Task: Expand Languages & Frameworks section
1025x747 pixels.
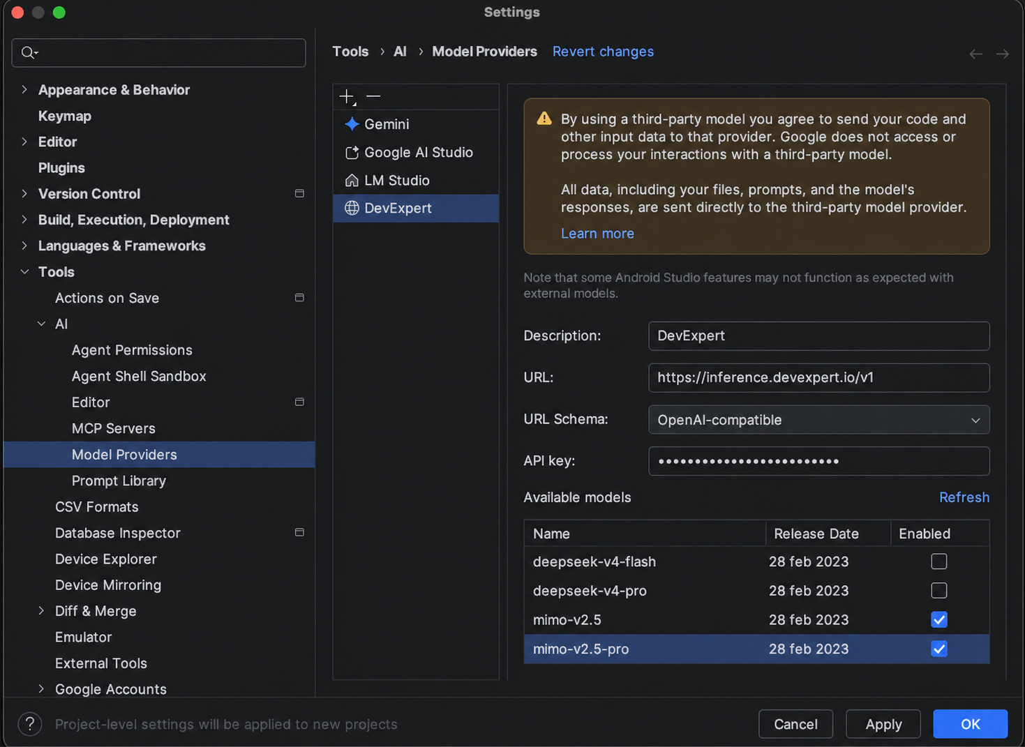Action: coord(24,246)
